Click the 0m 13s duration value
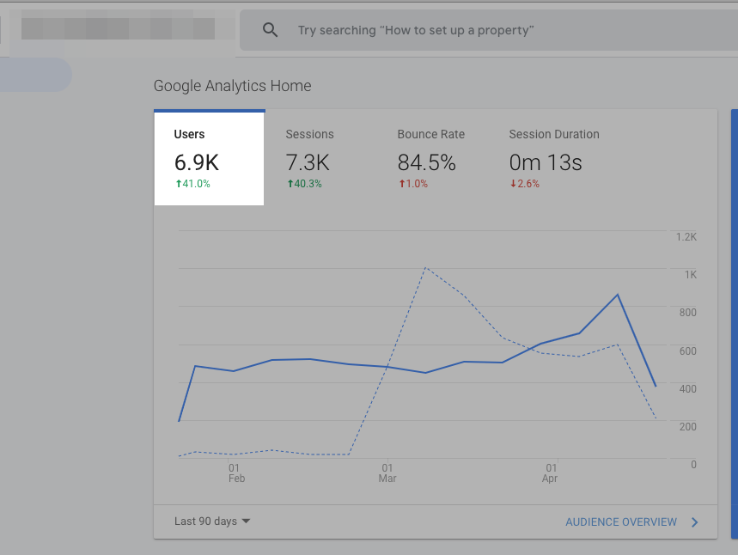738x555 pixels. [546, 163]
